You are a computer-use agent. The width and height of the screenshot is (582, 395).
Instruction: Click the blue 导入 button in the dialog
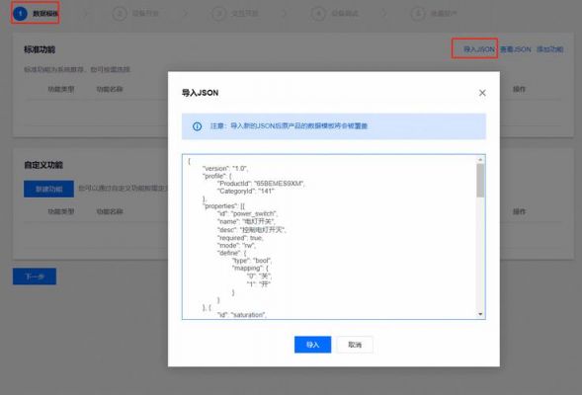[x=312, y=345]
